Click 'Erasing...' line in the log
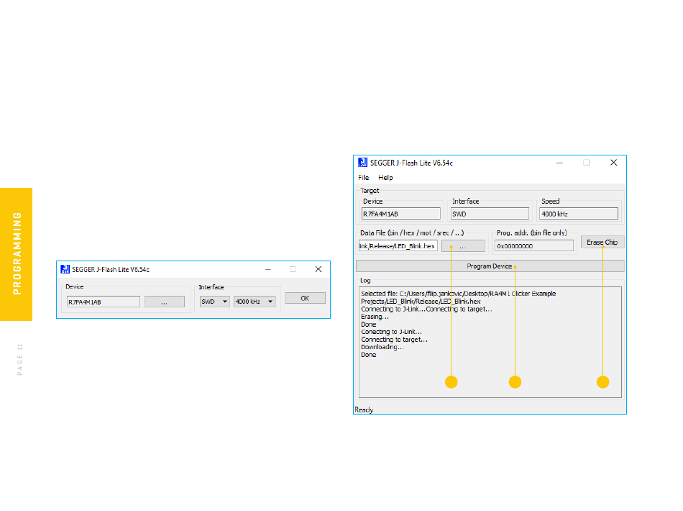The width and height of the screenshot is (683, 511). click(375, 317)
